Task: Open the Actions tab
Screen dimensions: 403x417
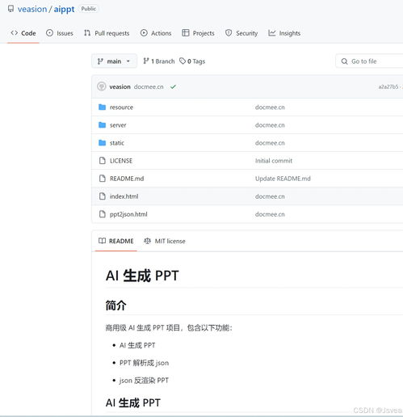Action: (x=156, y=33)
